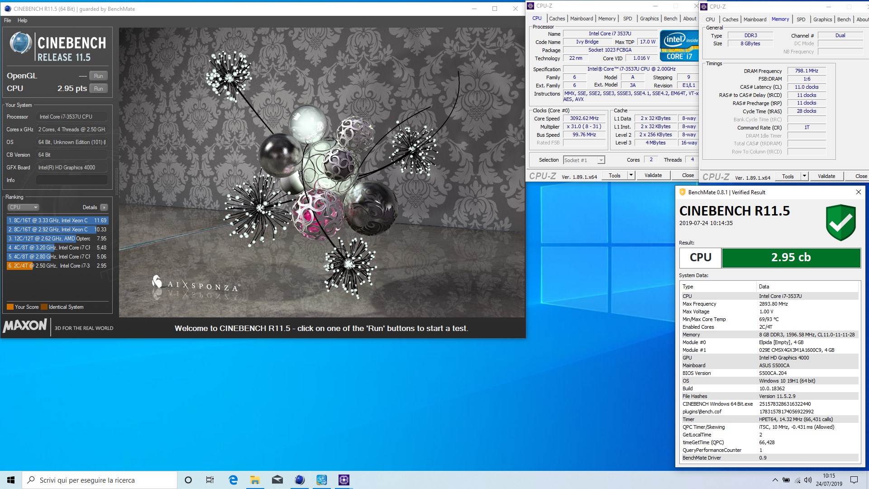Image resolution: width=869 pixels, height=489 pixels.
Task: Run the CPU benchmark test
Action: 98,89
